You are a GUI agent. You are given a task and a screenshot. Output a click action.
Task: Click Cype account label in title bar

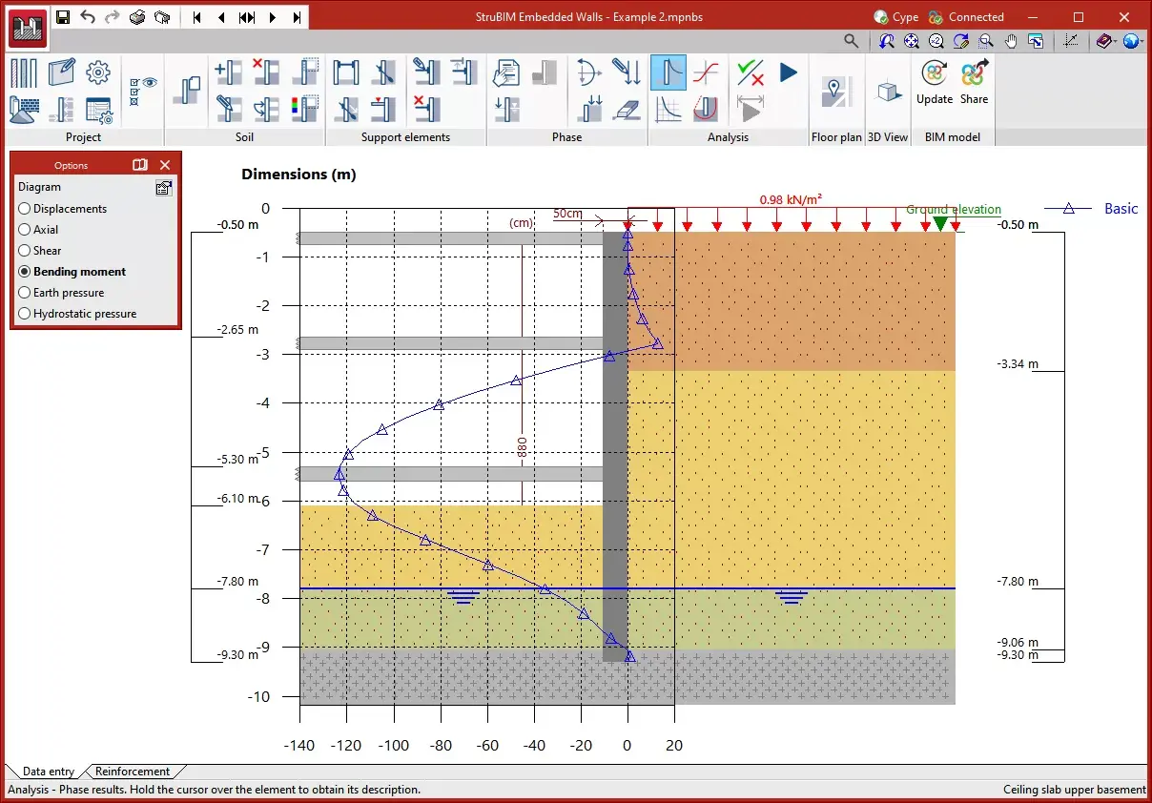pos(896,17)
